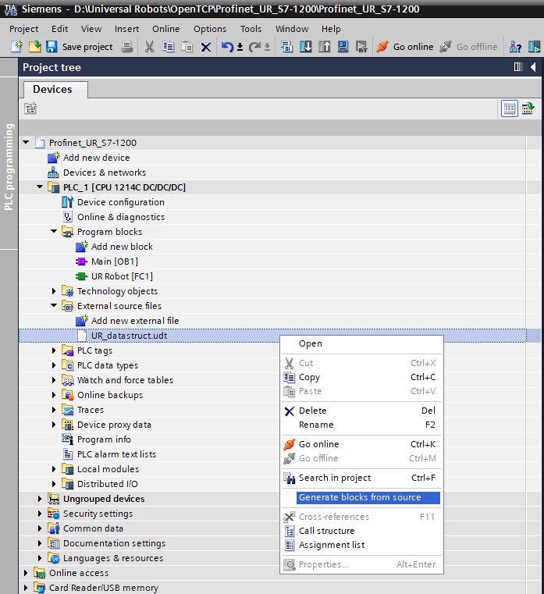Open the View menu

91,29
